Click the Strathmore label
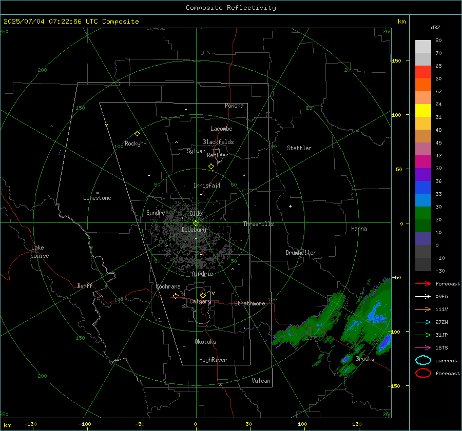Viewport: 462px width, 431px height. pyautogui.click(x=249, y=303)
